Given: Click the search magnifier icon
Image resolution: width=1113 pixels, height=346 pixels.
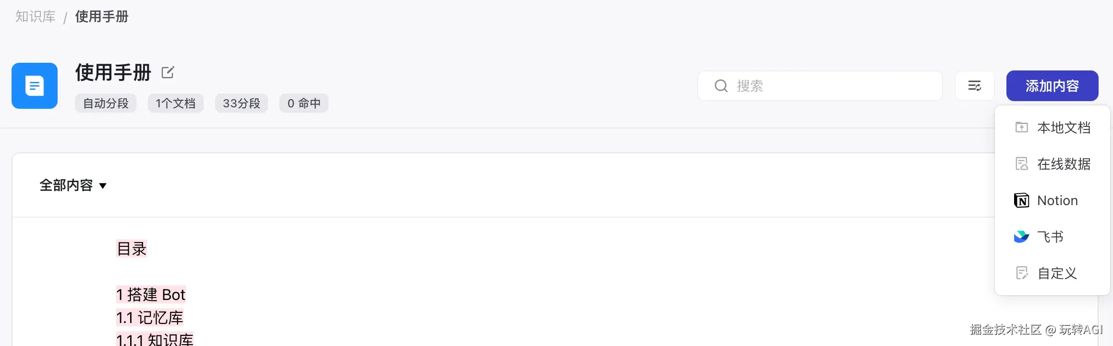Looking at the screenshot, I should (x=721, y=86).
